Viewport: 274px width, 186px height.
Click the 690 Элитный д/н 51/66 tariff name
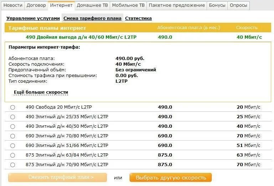pyautogui.click(x=67, y=146)
